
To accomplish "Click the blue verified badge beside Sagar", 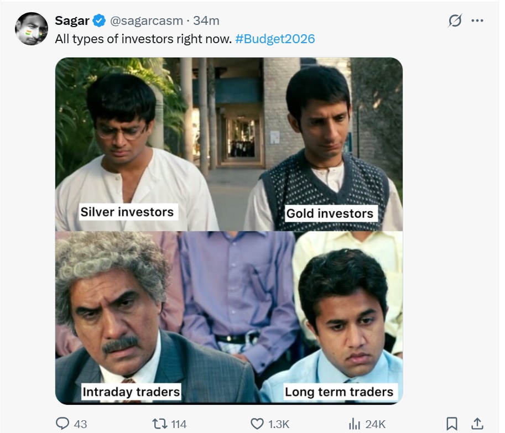I will [x=100, y=21].
